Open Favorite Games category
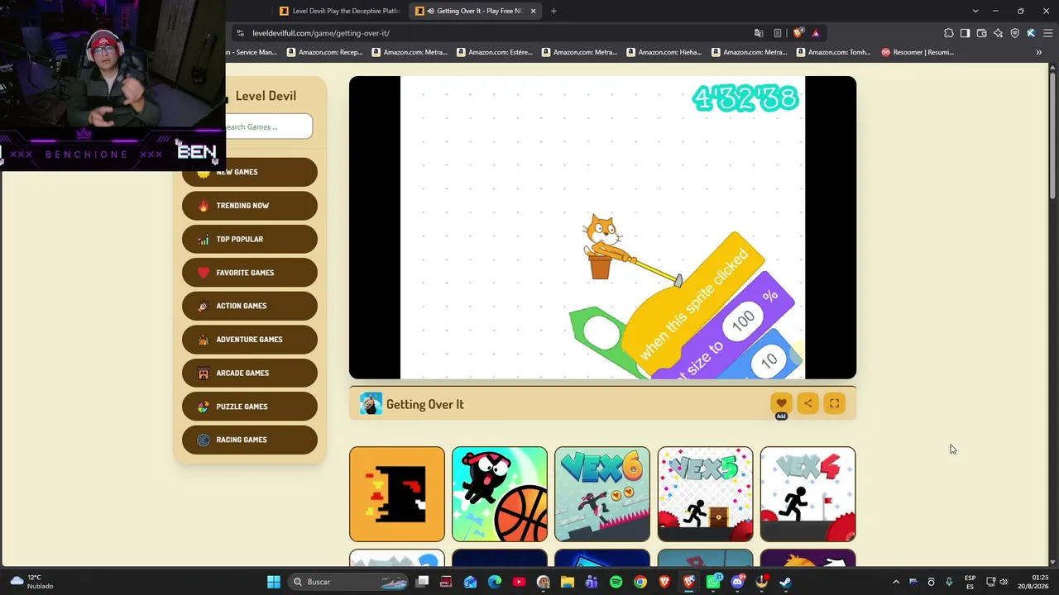 tap(250, 273)
